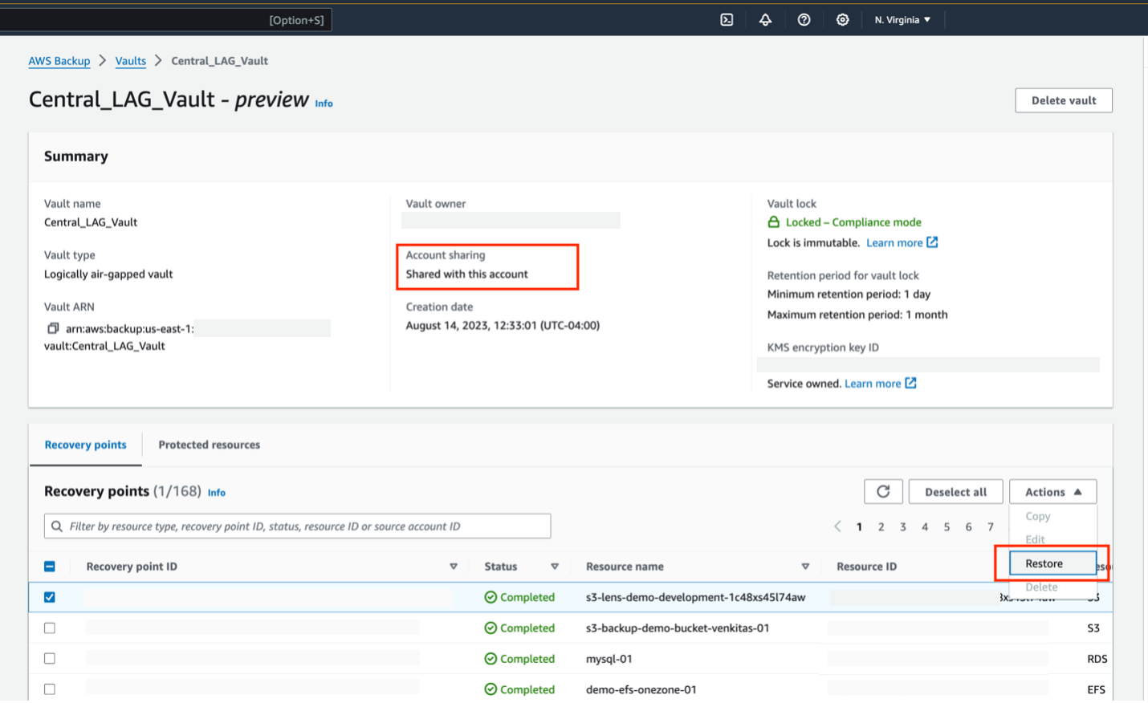Copy the Vault ARN with the copy icon
The image size is (1148, 703).
pyautogui.click(x=53, y=328)
